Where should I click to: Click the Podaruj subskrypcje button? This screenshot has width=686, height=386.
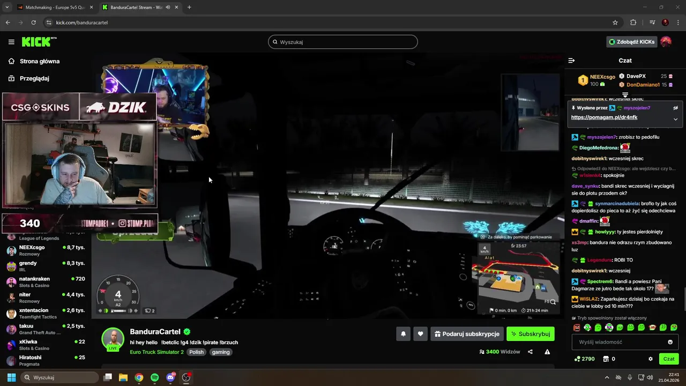click(467, 334)
